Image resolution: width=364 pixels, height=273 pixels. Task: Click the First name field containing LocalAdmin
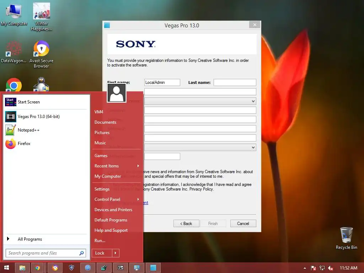coord(162,82)
